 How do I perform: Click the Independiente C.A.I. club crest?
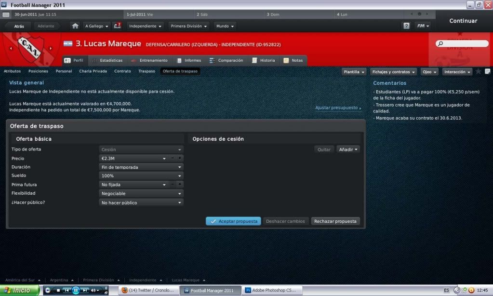(30, 48)
